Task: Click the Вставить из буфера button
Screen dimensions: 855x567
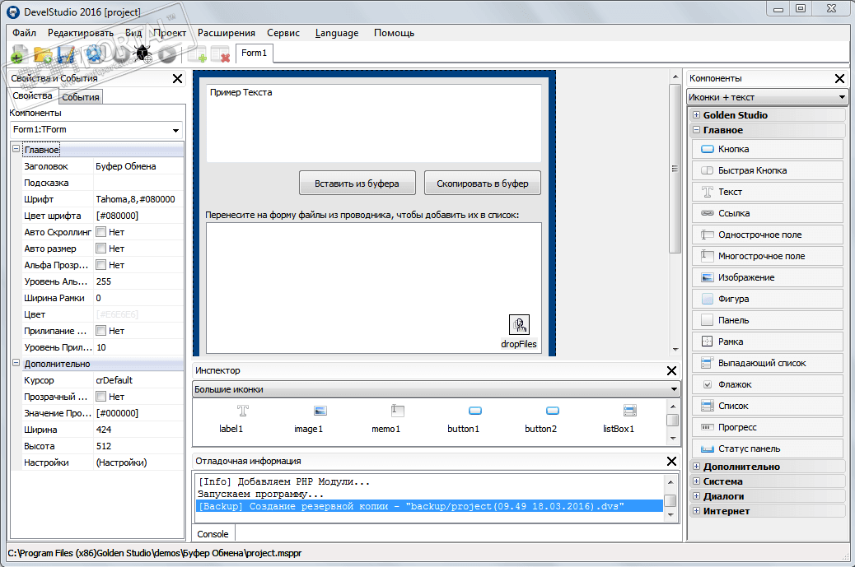Action: click(357, 184)
